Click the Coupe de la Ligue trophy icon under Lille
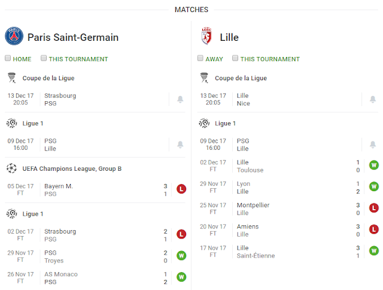Image resolution: width=383 pixels, height=290 pixels. pyautogui.click(x=204, y=78)
